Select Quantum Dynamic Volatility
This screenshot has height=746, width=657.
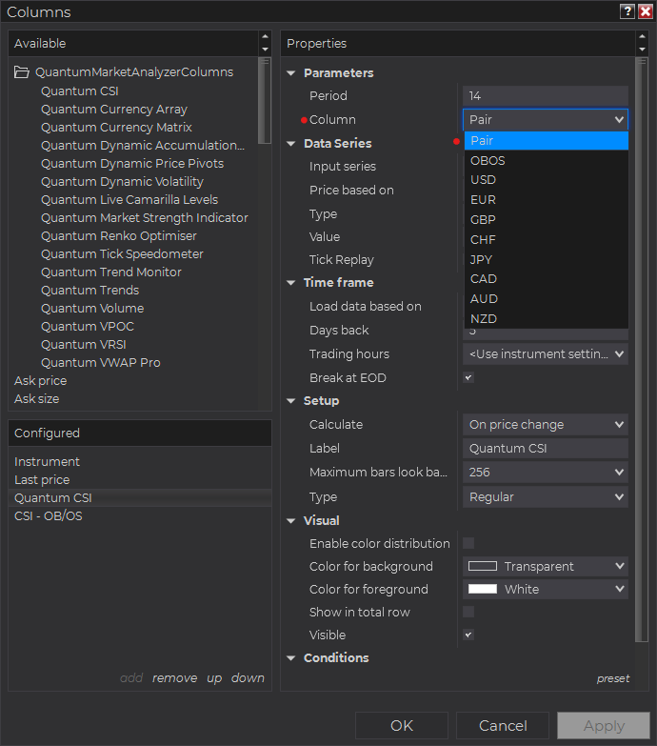click(122, 181)
